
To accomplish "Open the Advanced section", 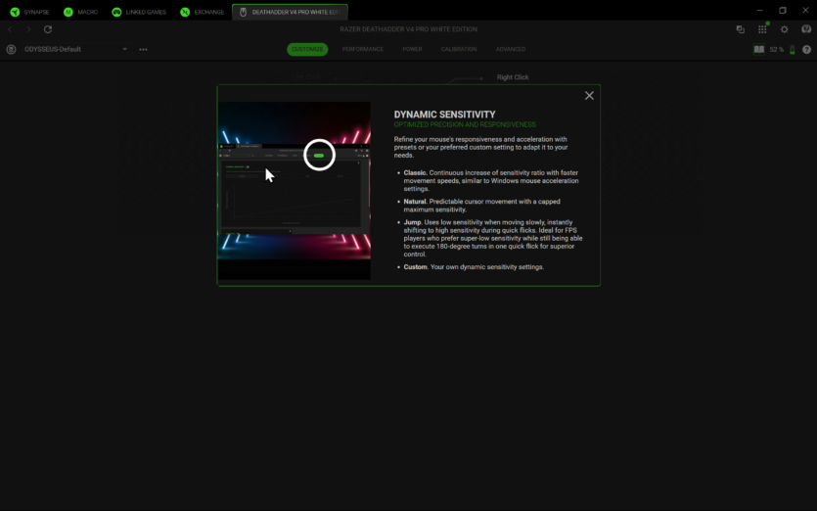I will click(x=510, y=49).
